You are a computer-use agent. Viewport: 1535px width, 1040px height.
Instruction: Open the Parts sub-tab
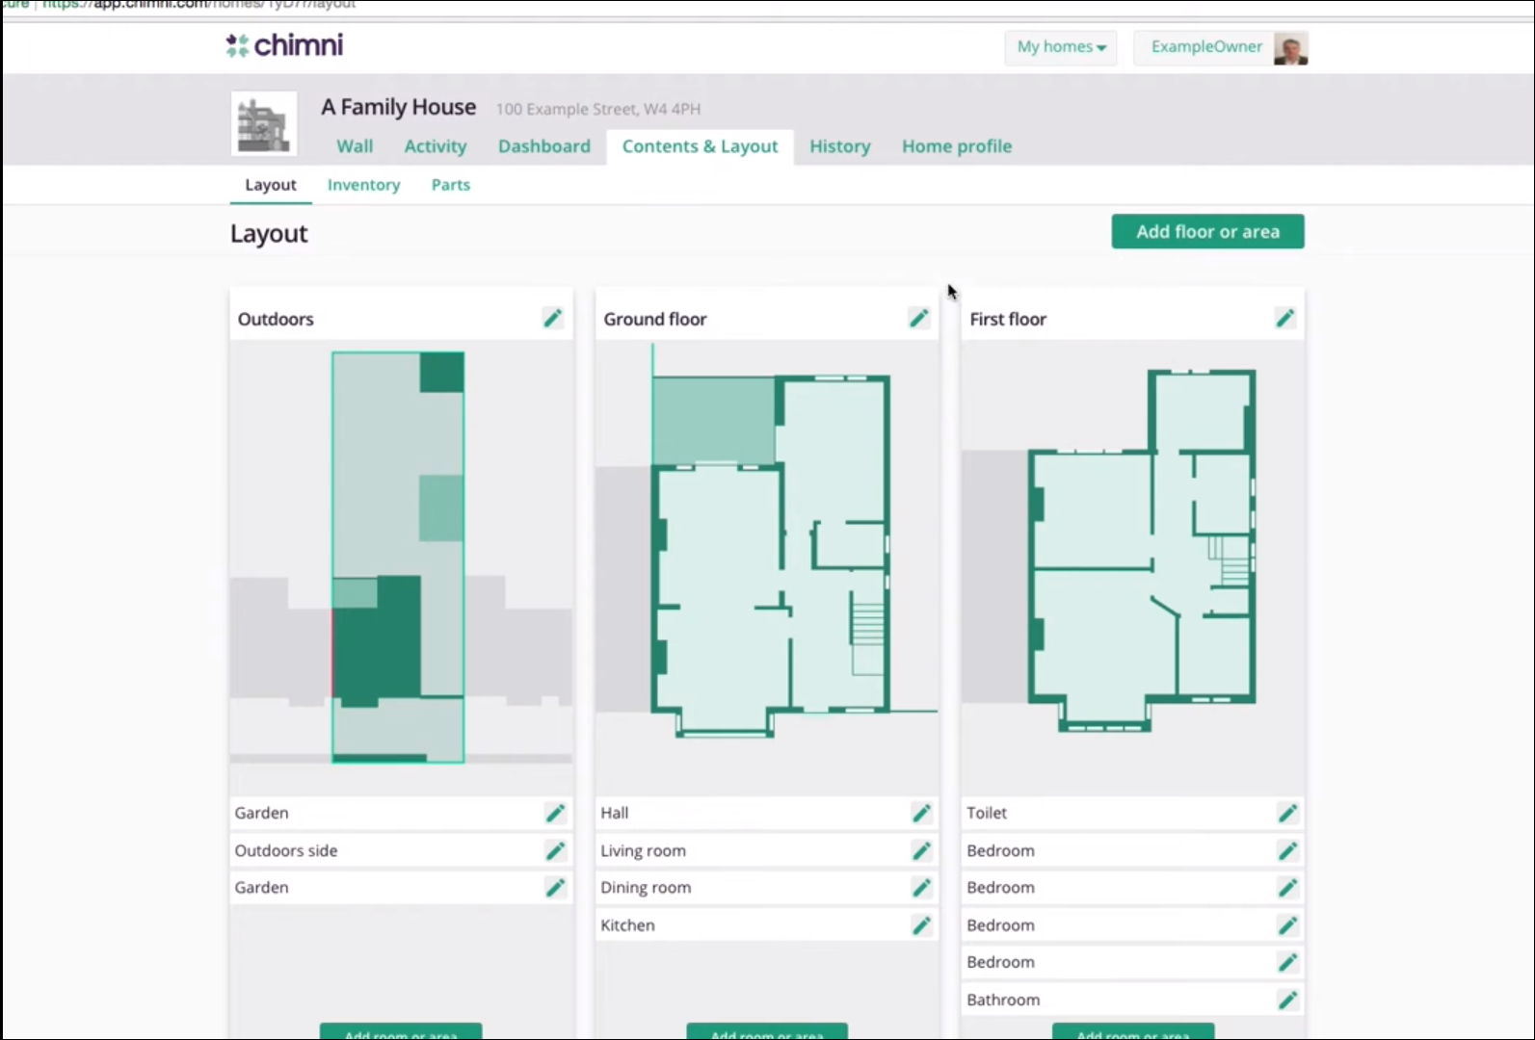[x=451, y=185]
